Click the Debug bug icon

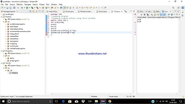pos(22,8)
